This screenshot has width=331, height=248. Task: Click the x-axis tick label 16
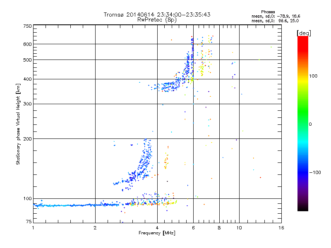281,228
